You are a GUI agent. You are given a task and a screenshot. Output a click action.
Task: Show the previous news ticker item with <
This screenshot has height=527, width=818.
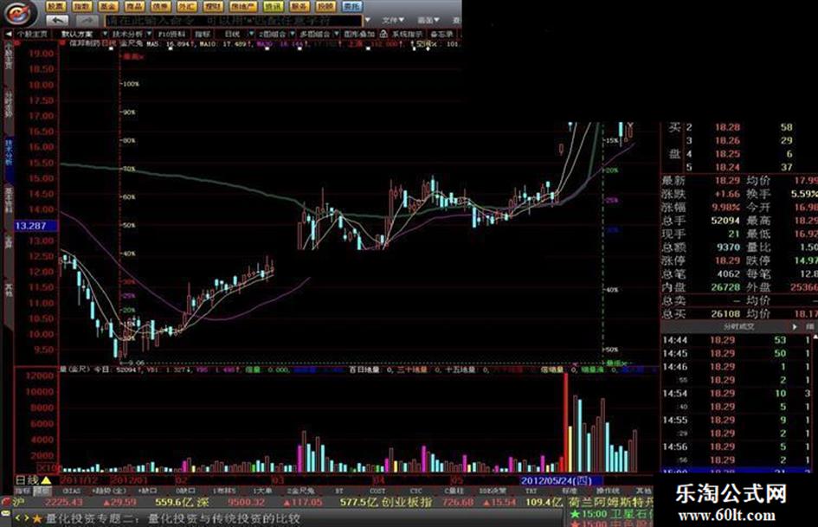click(18, 518)
